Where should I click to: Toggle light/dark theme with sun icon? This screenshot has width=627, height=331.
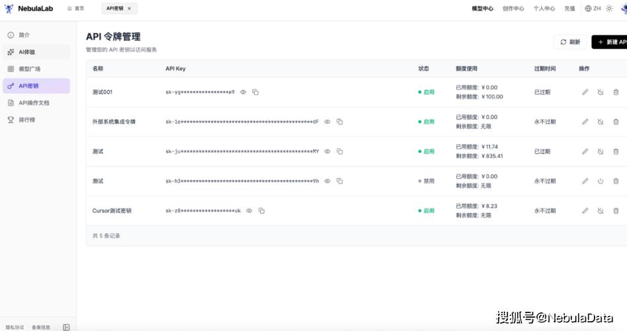[609, 9]
